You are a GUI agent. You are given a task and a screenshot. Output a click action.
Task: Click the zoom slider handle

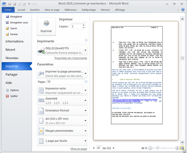(x=157, y=148)
